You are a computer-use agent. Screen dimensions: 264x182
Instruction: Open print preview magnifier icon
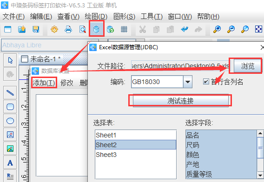[x=83, y=29]
